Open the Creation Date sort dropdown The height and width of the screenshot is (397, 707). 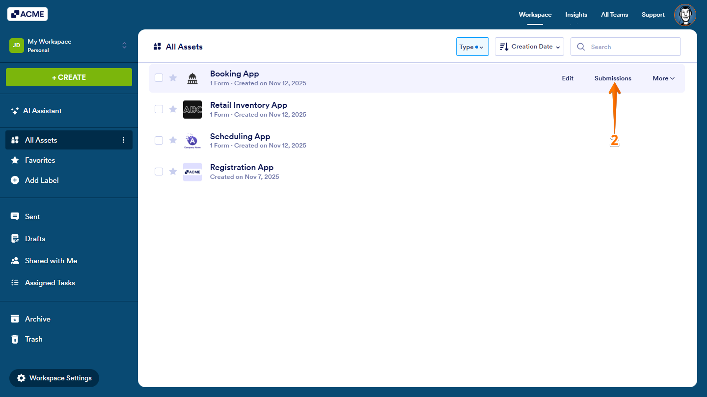point(529,47)
